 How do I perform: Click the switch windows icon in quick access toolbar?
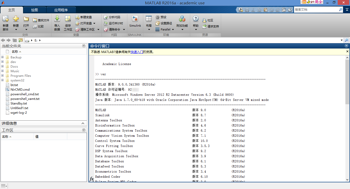point(284,10)
